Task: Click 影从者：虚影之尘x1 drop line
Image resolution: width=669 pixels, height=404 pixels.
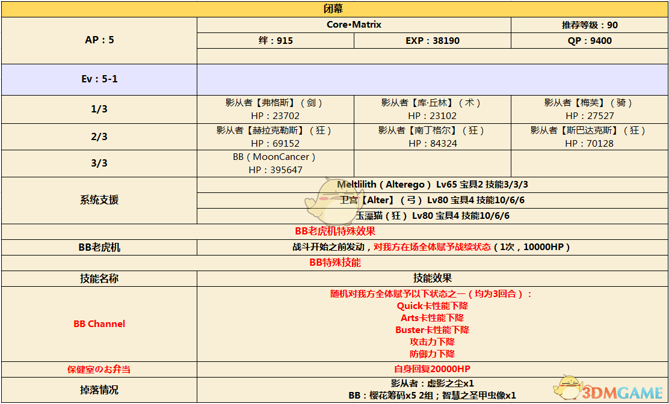Action: 432,383
